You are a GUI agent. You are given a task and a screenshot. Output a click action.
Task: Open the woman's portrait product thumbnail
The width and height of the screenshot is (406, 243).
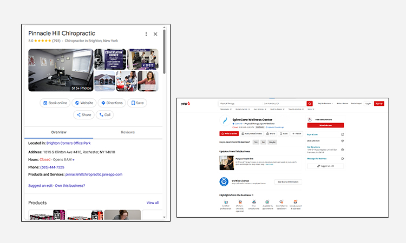tap(122, 215)
